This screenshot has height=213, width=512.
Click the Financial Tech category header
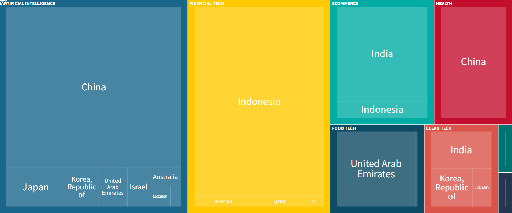click(x=207, y=3)
